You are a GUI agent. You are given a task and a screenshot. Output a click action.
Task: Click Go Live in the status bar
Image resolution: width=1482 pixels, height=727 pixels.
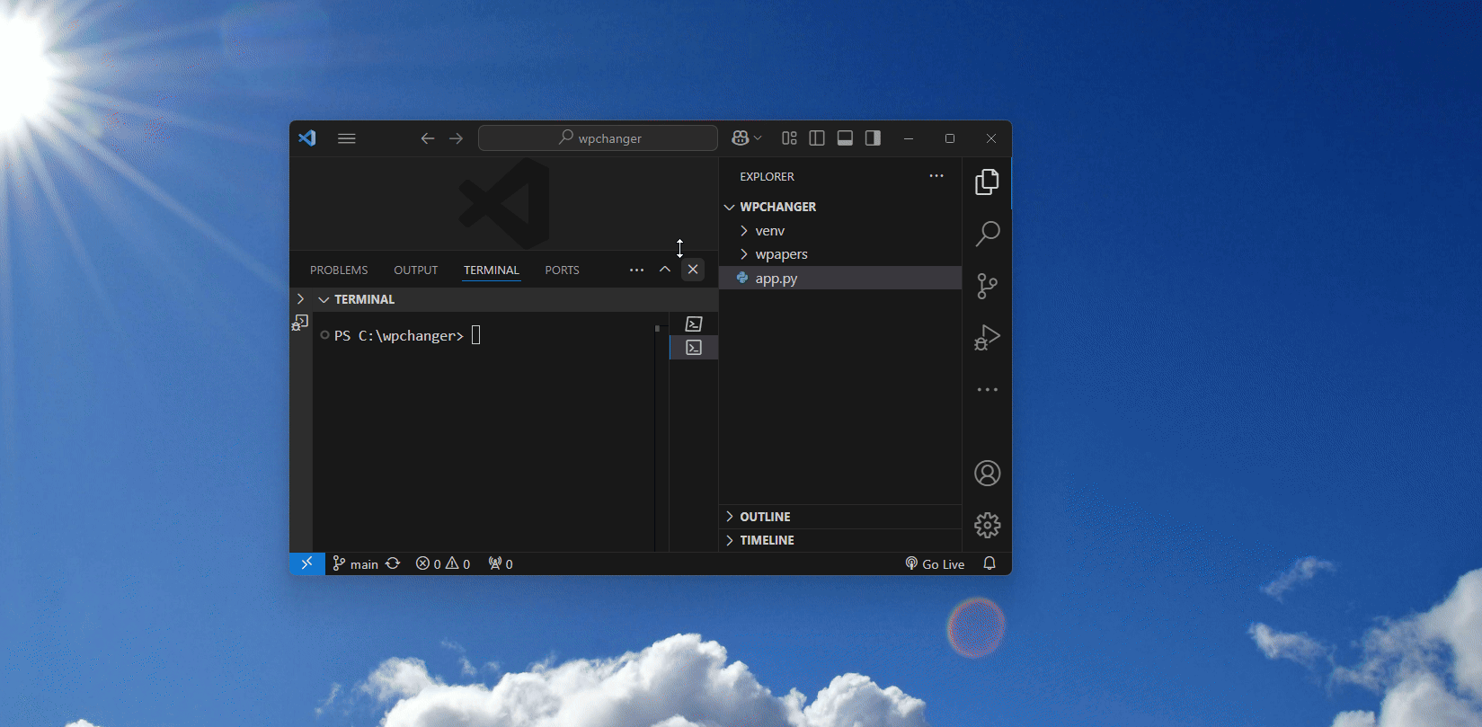click(x=935, y=563)
